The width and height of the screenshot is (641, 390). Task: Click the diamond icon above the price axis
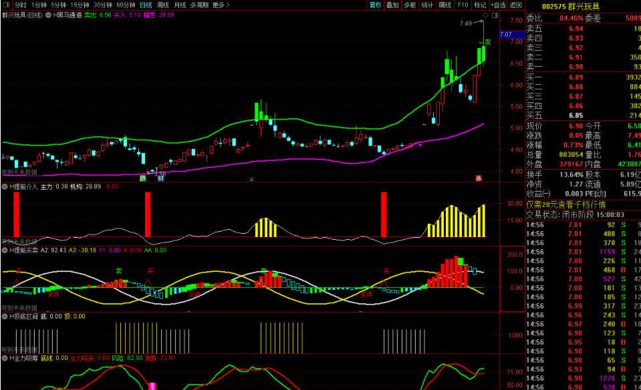(485, 14)
